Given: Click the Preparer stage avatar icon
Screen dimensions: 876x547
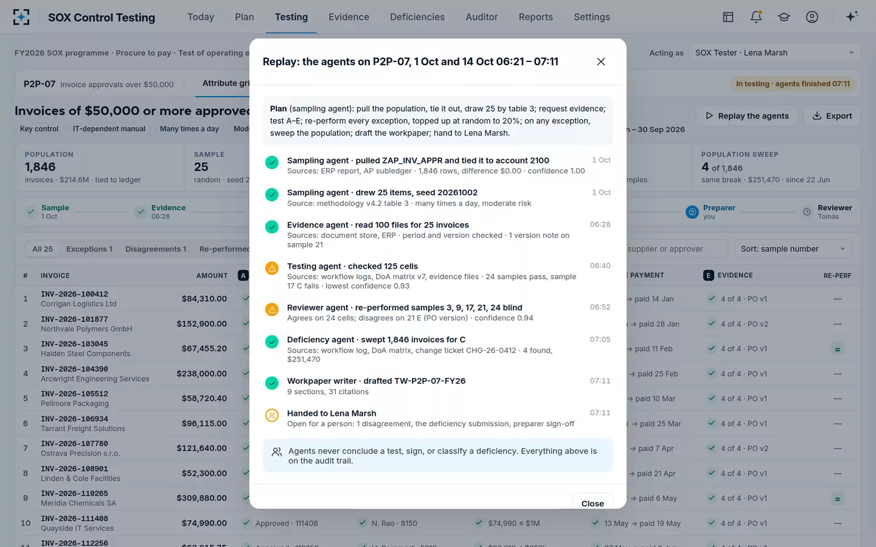Looking at the screenshot, I should coord(692,212).
